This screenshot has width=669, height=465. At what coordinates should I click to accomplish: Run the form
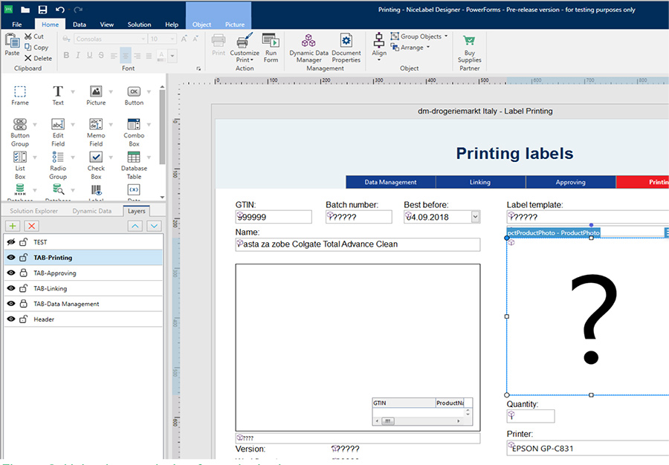271,48
